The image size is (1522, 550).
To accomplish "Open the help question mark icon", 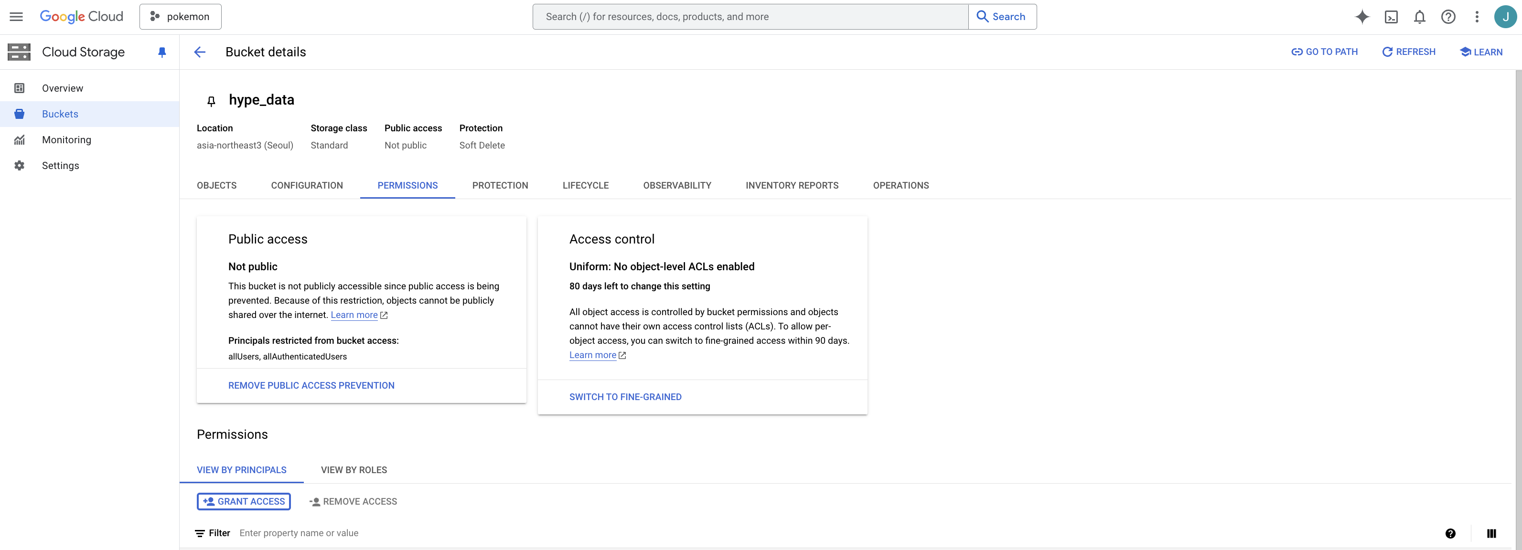I will (x=1447, y=17).
